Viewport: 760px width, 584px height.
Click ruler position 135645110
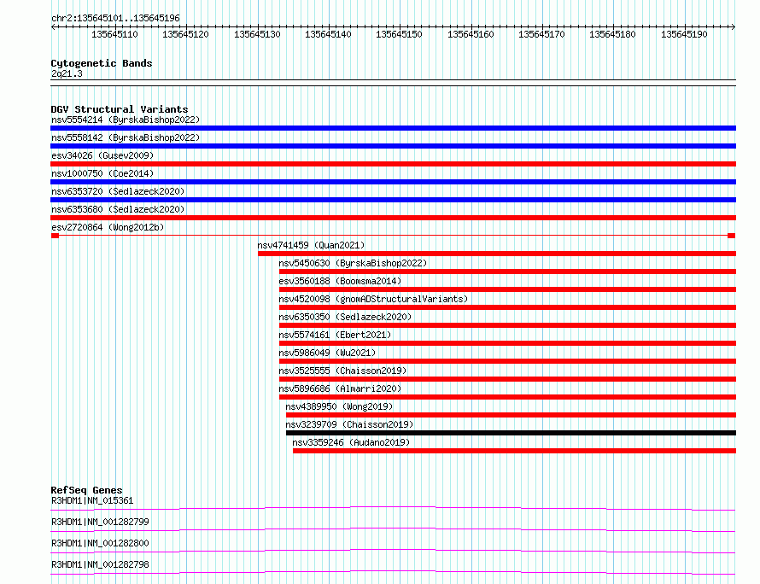[115, 34]
